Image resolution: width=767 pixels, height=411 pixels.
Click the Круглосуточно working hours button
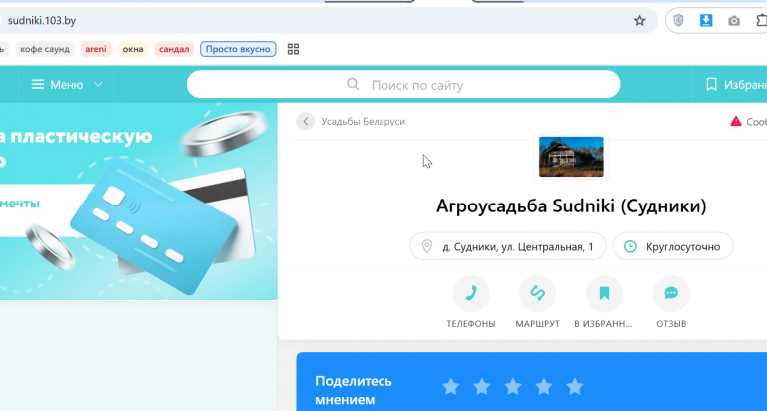[x=673, y=246]
